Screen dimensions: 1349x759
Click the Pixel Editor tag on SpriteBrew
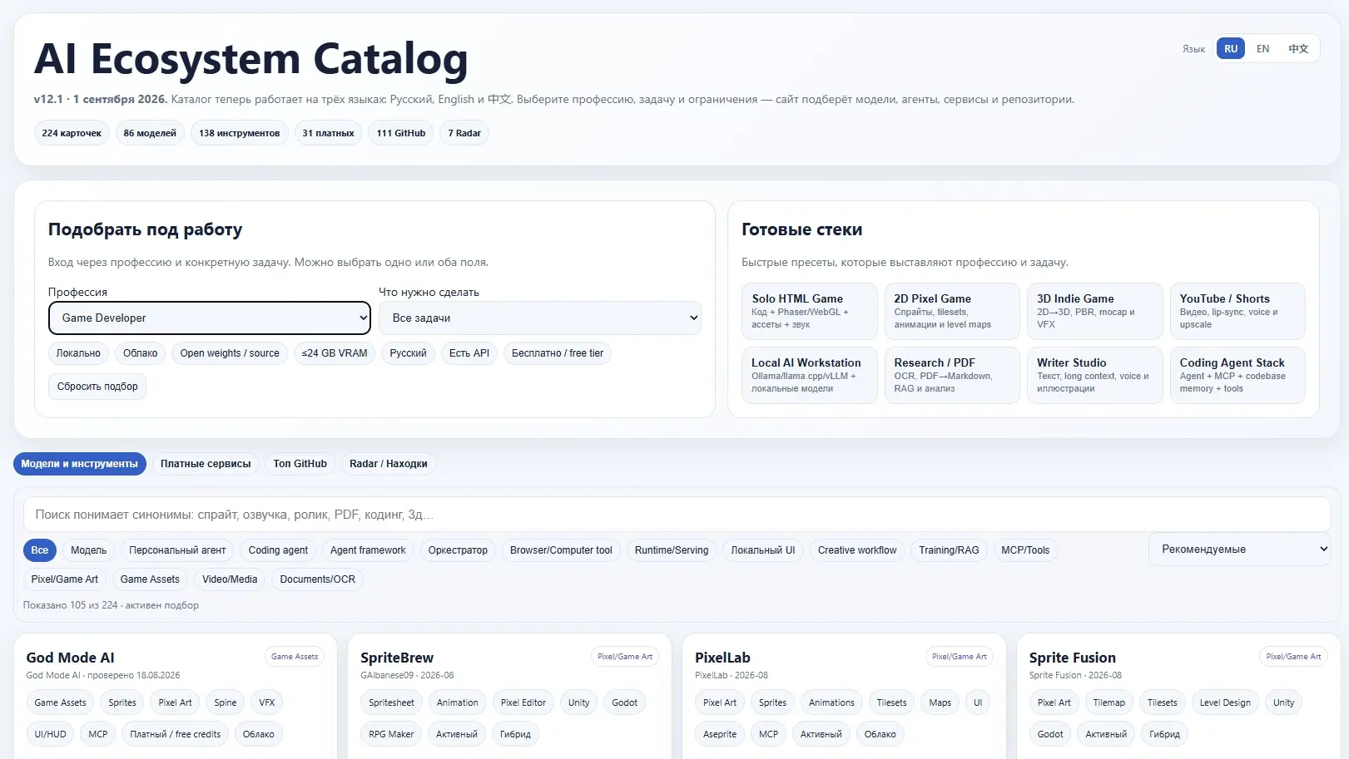pos(523,702)
